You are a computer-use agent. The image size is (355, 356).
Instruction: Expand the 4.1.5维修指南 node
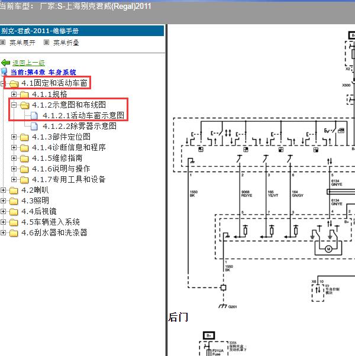click(14, 158)
